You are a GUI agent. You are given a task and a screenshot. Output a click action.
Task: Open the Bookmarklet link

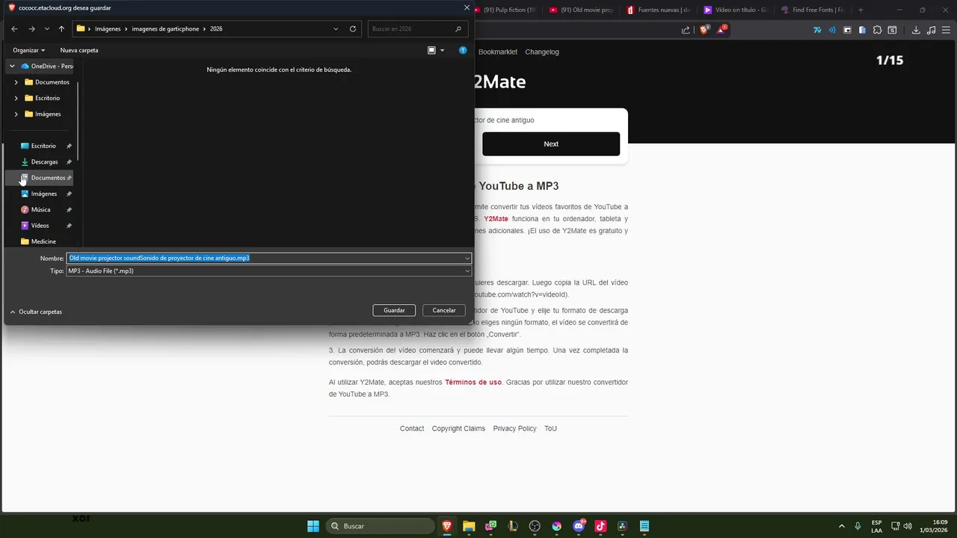(x=498, y=52)
